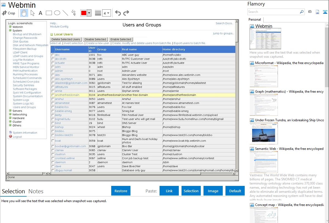The image size is (329, 223).
Task: Select the checkbox for user bind
Action: point(53,123)
